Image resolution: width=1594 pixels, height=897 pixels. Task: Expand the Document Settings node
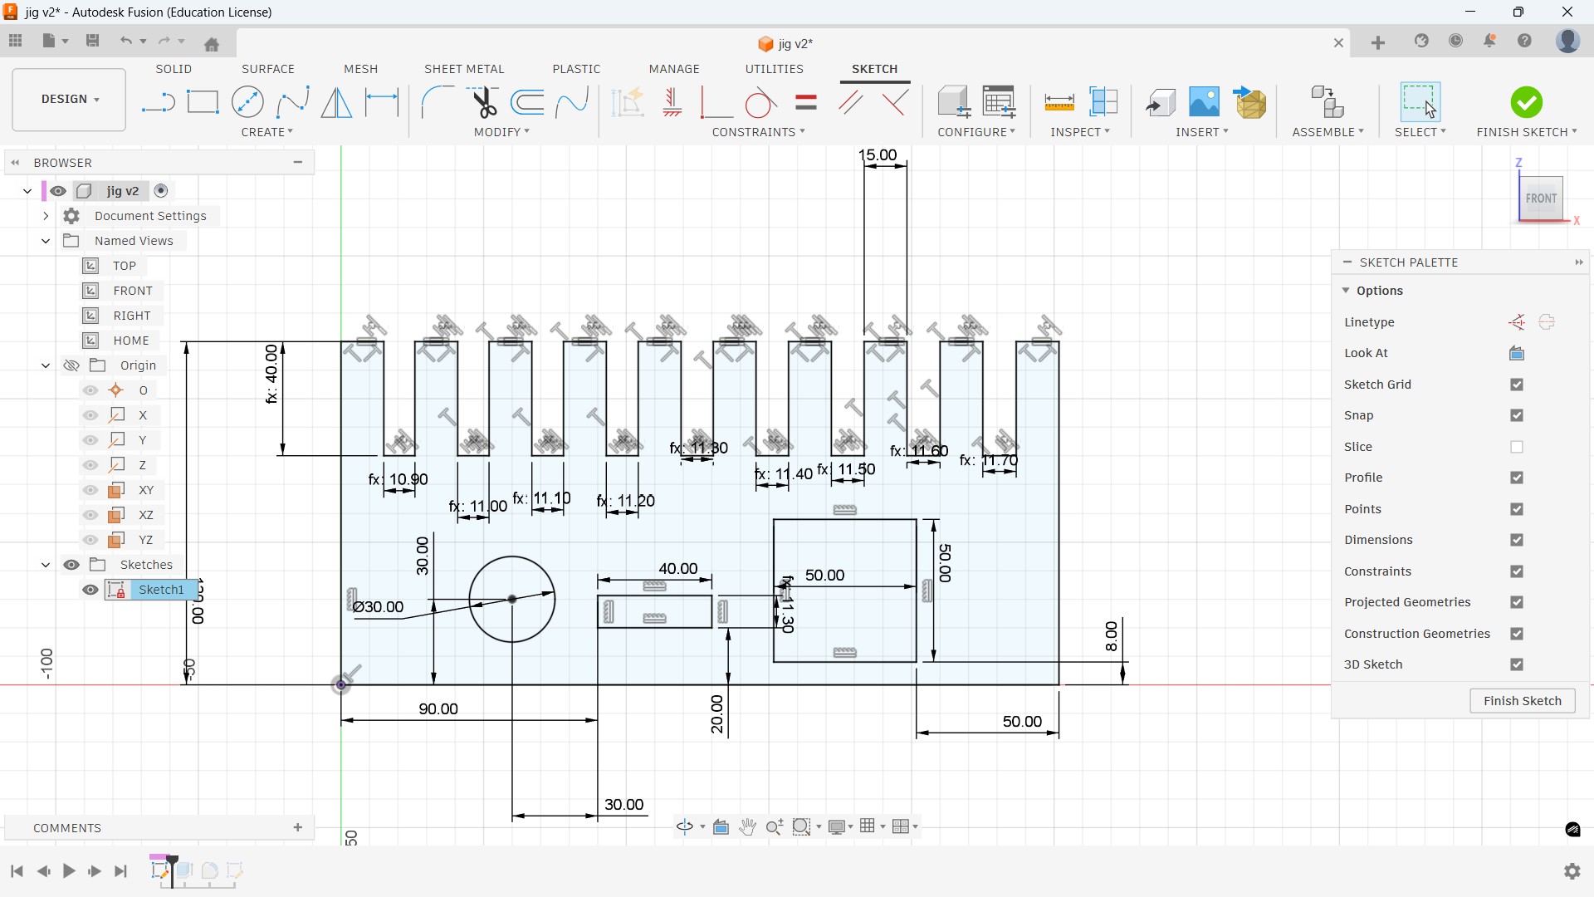(x=46, y=216)
